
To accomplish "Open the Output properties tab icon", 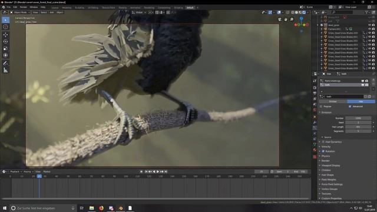I will 315,93.
